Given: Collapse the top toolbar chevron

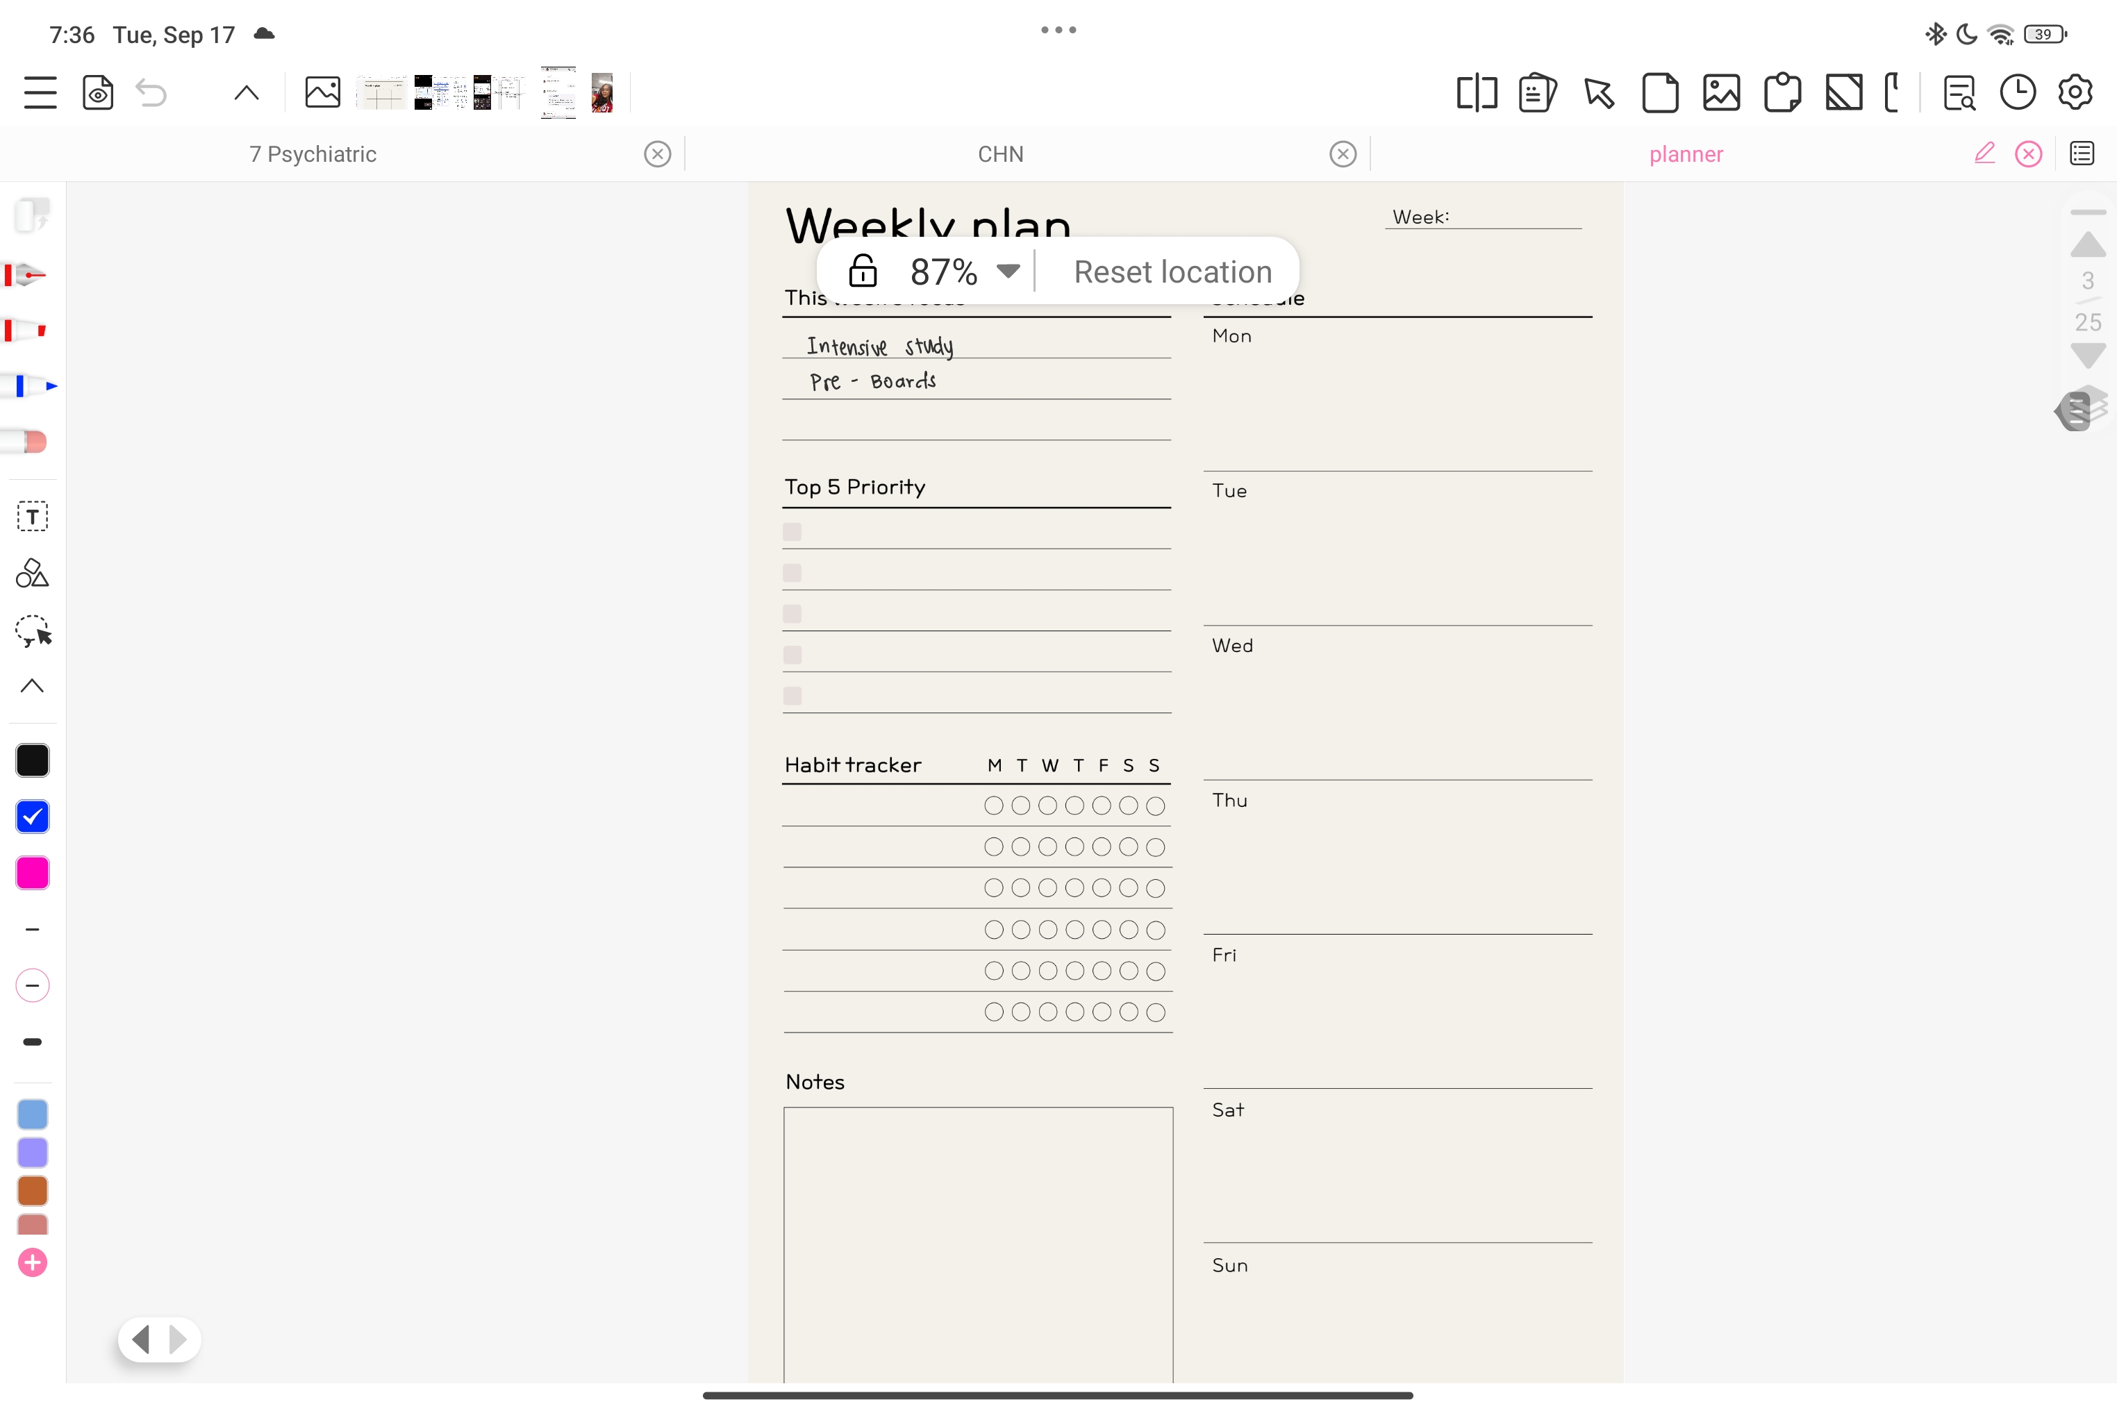Looking at the screenshot, I should click(x=246, y=92).
